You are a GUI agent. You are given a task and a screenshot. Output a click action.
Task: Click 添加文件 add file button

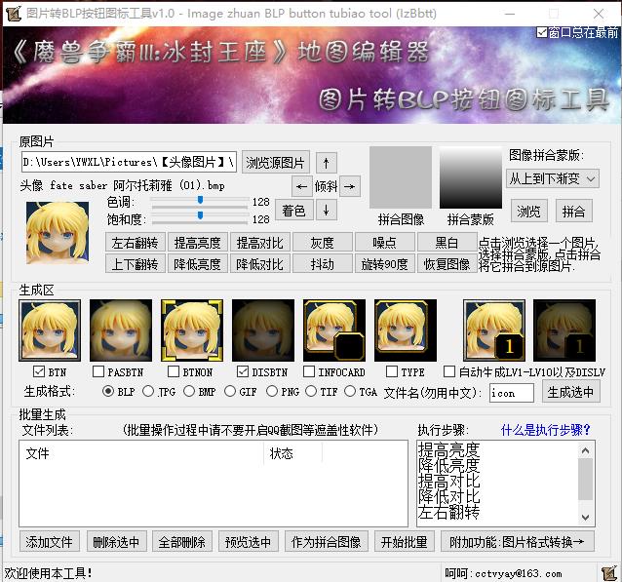pos(50,542)
